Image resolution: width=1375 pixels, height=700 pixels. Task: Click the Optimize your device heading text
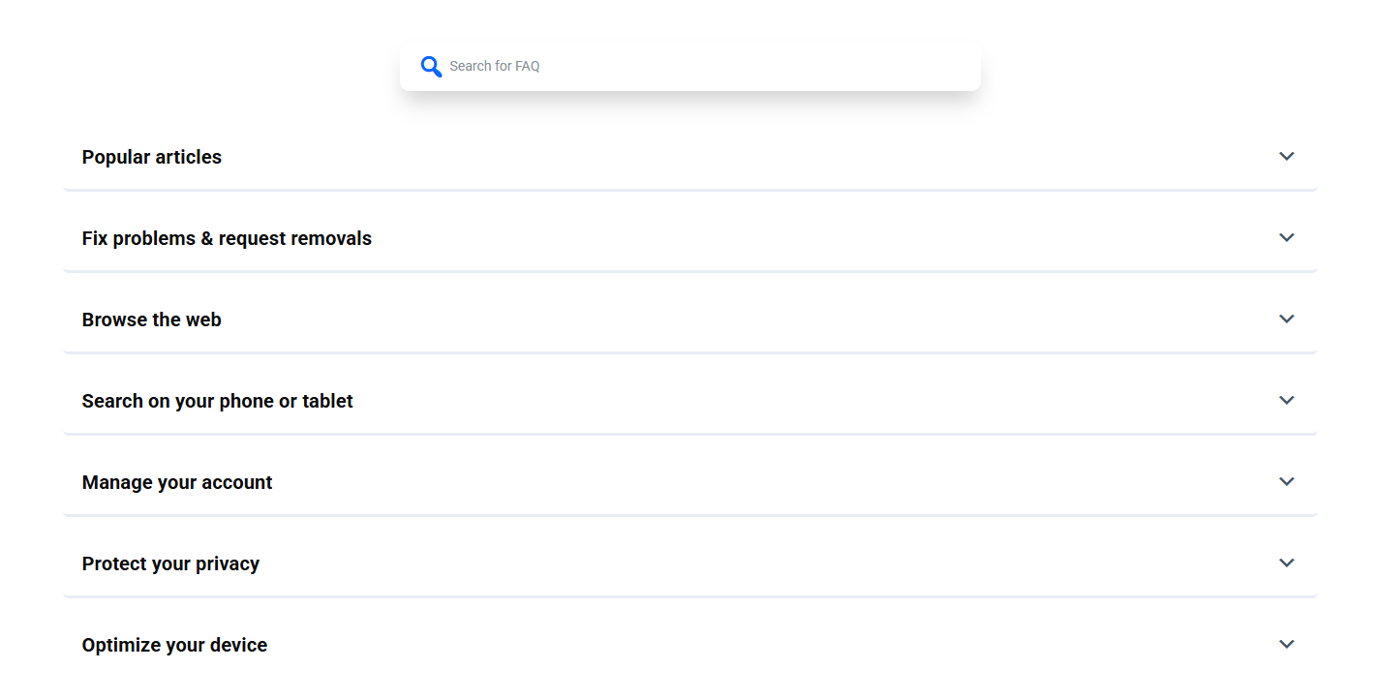(x=174, y=645)
